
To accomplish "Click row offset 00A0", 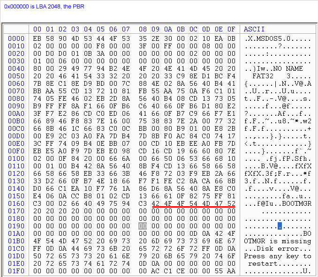I will 16,113.
